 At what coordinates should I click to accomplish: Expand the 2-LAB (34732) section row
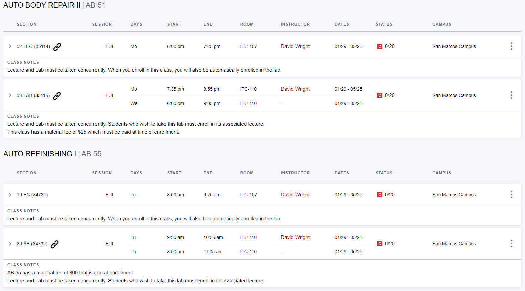click(x=10, y=244)
